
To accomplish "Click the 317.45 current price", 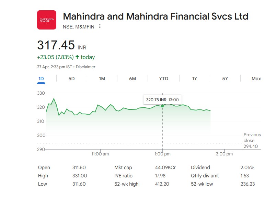I will (x=56, y=45).
